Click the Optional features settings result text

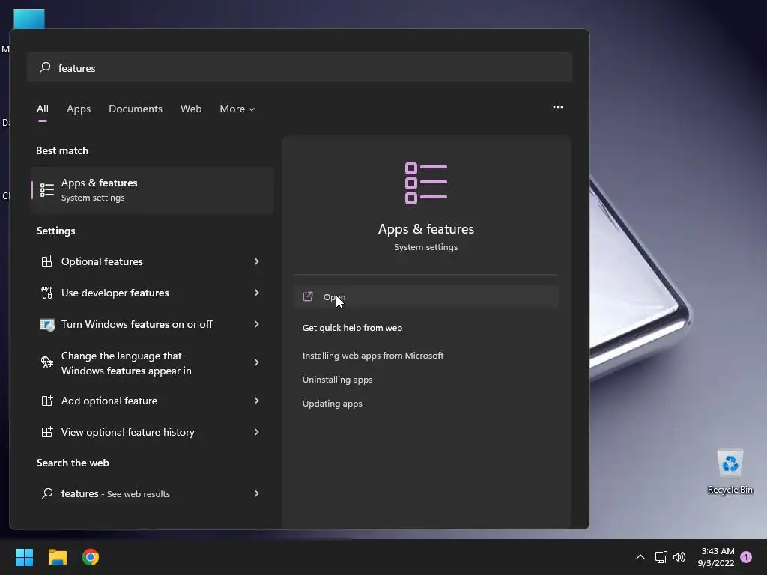point(102,261)
